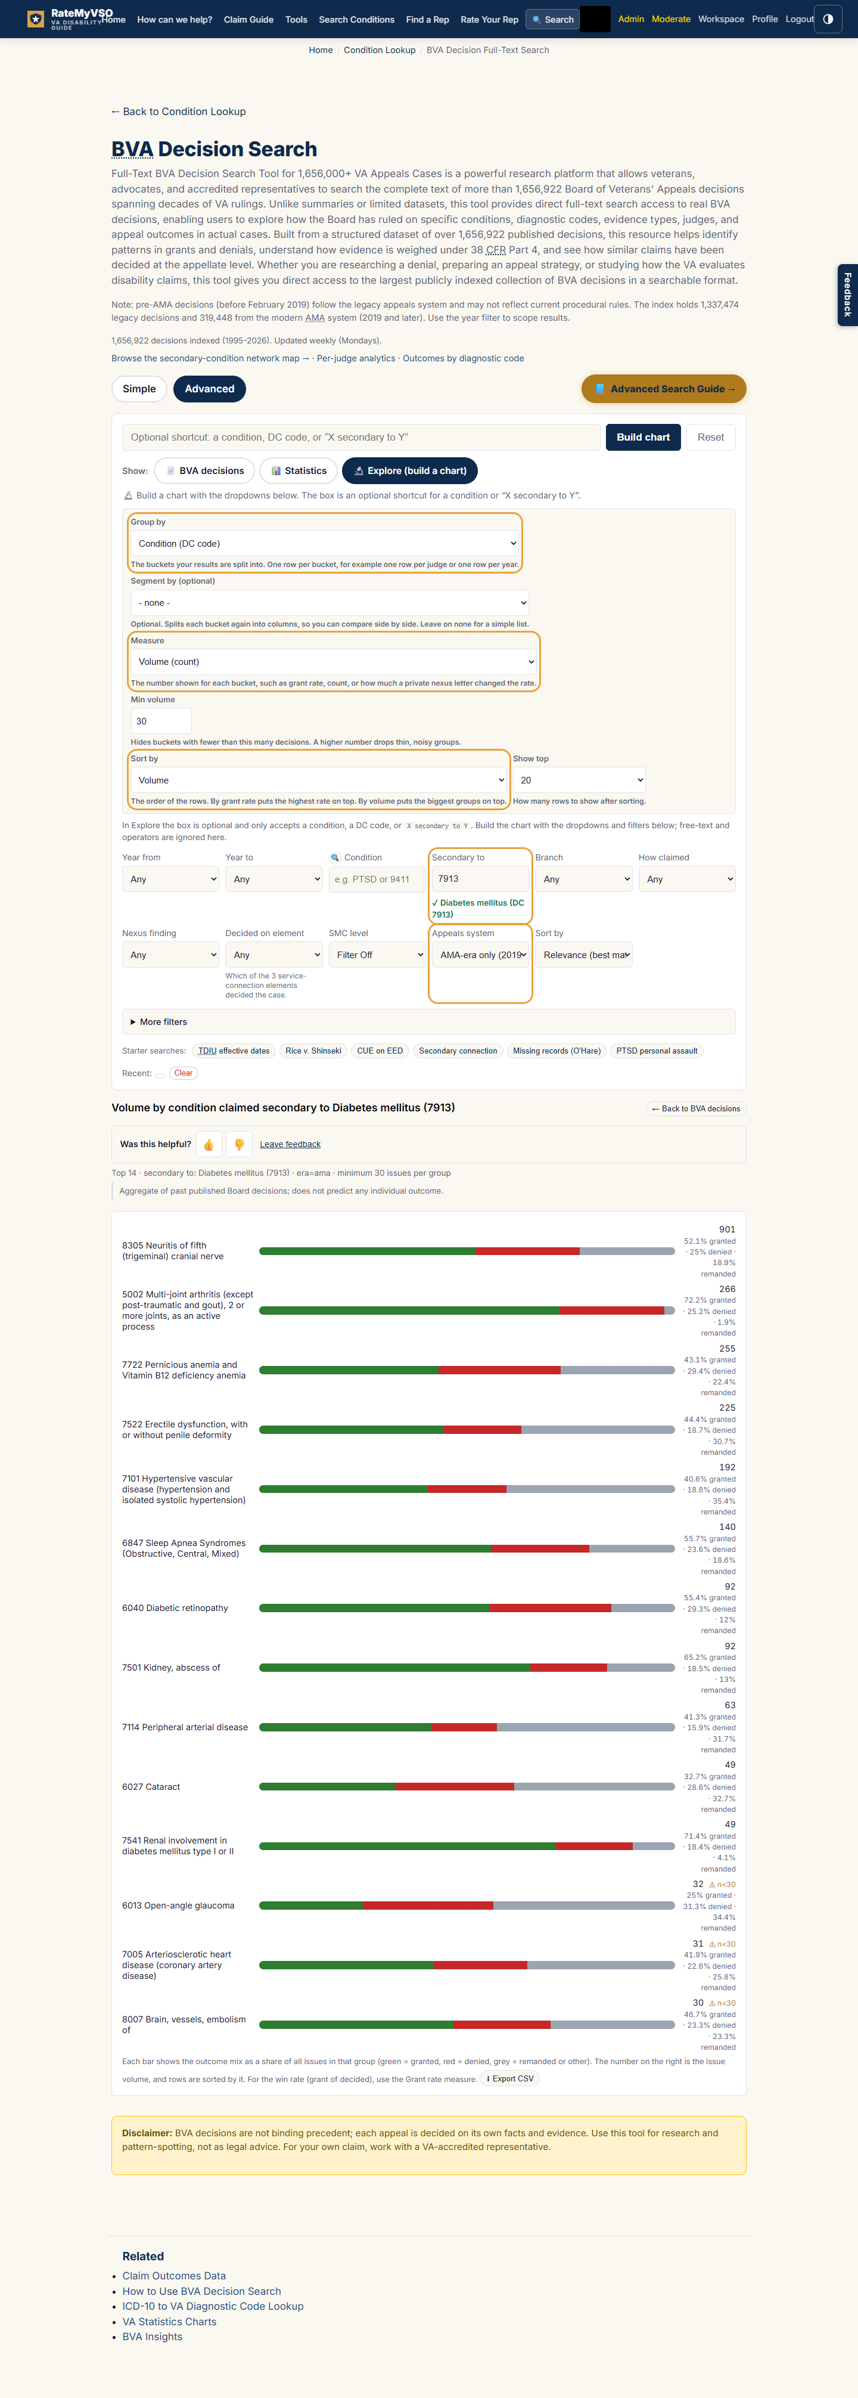Click thumbs up helpful icon

209,1144
